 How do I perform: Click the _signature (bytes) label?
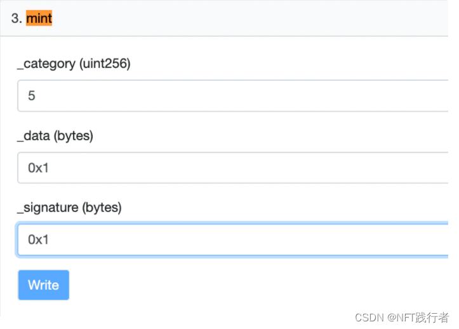coord(69,207)
